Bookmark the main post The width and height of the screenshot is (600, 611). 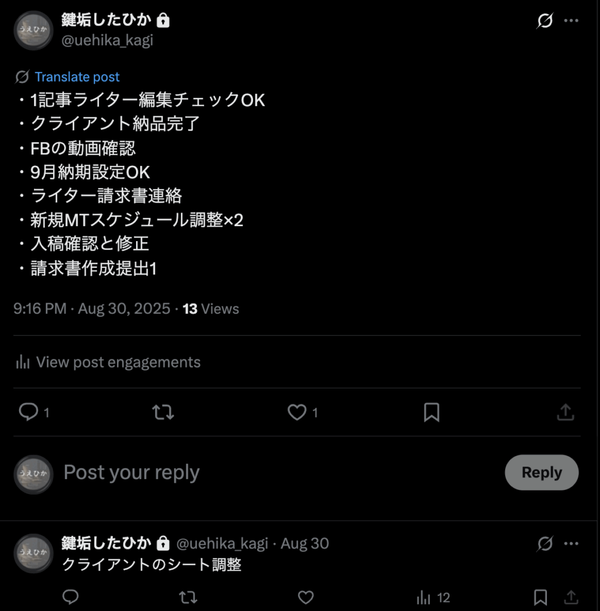pos(432,412)
